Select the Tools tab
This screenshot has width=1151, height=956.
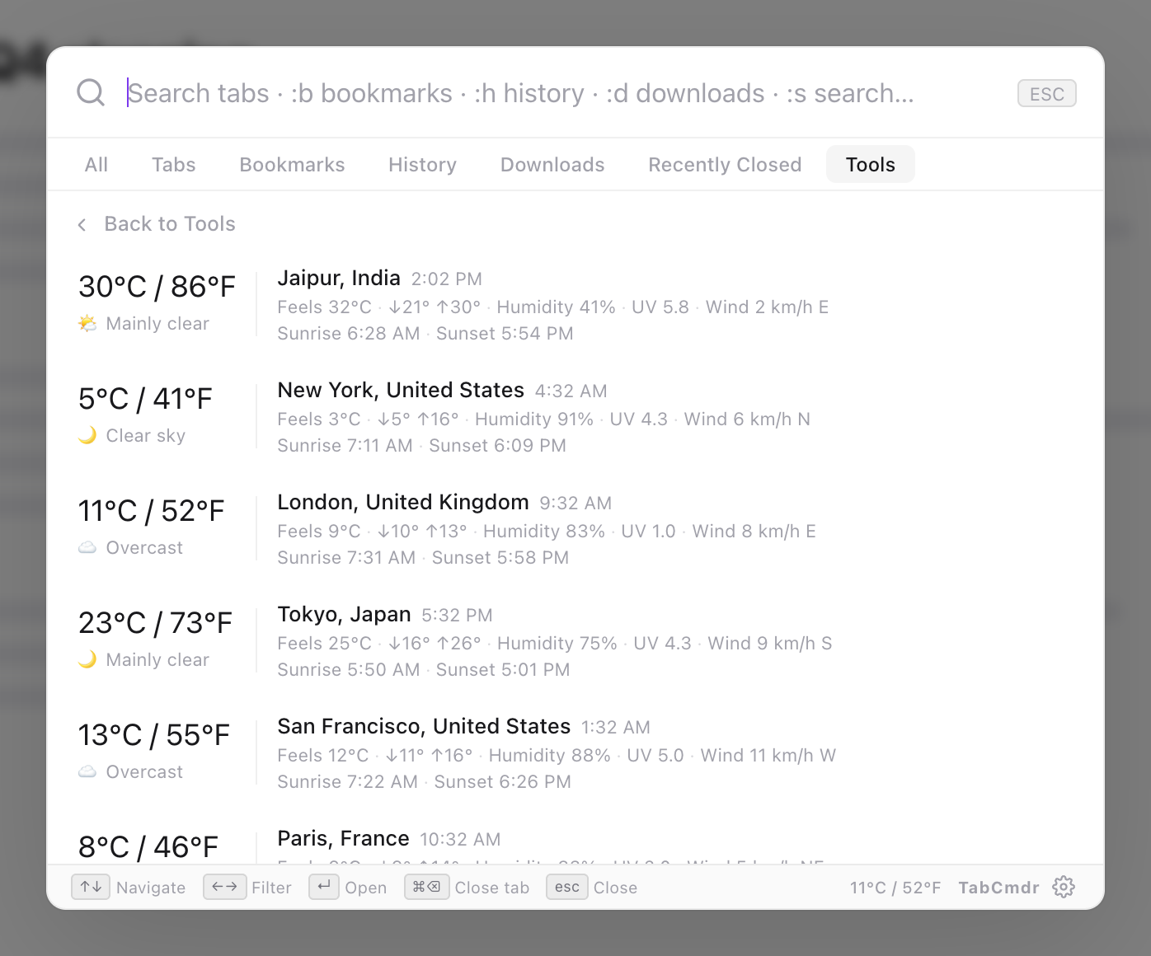pyautogui.click(x=870, y=164)
